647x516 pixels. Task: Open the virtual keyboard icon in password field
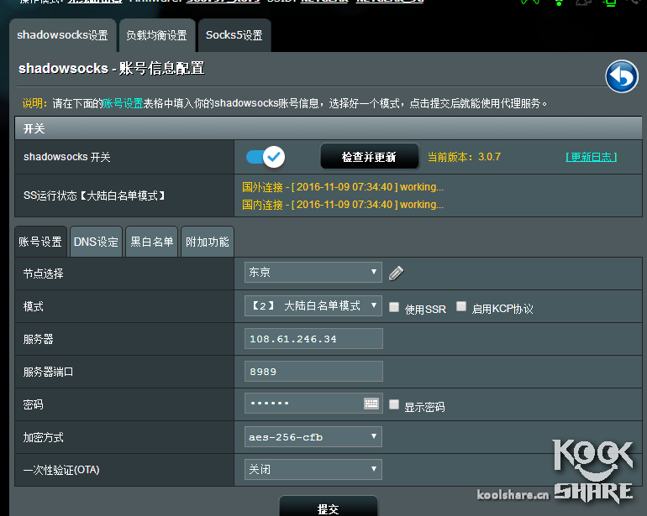371,404
